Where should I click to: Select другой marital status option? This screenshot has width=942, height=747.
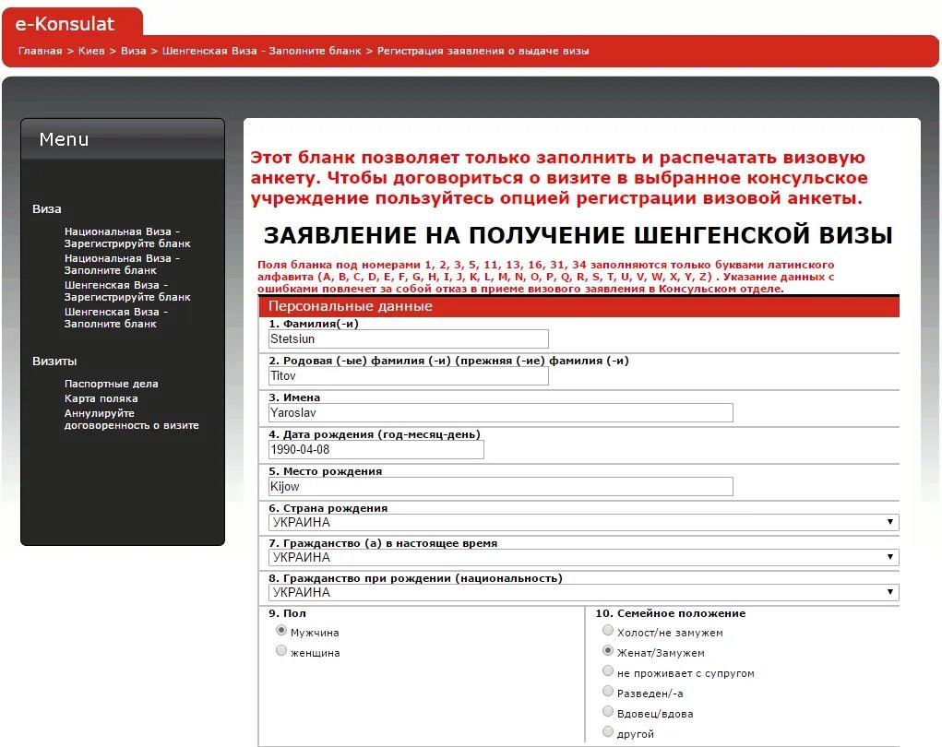coord(608,732)
